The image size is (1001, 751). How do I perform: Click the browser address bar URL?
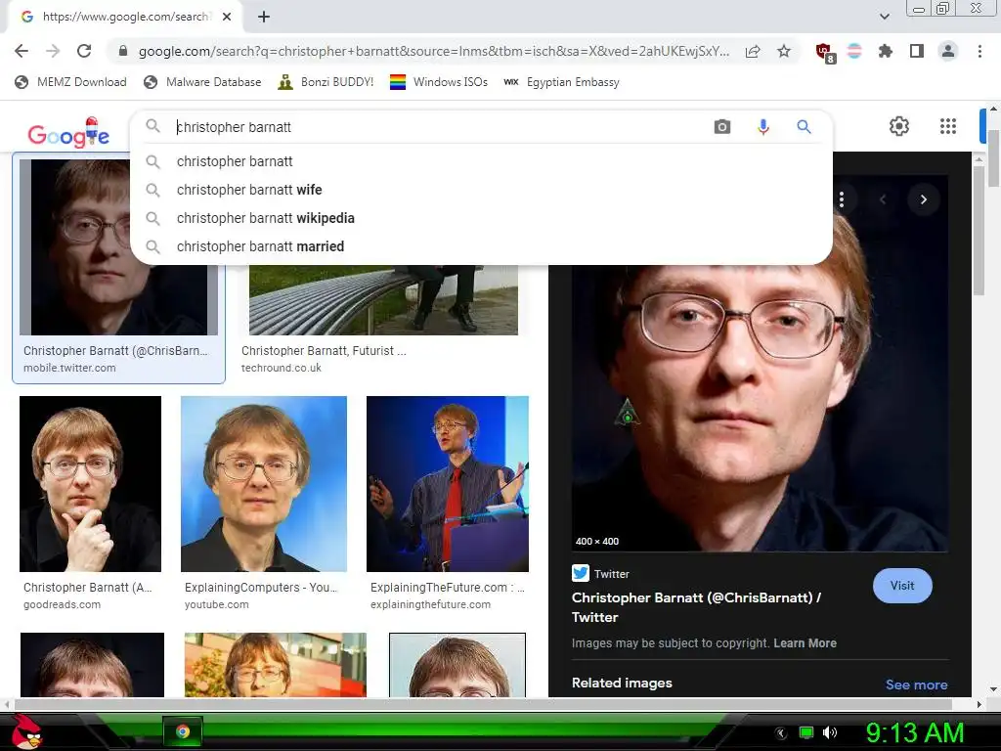pyautogui.click(x=434, y=51)
